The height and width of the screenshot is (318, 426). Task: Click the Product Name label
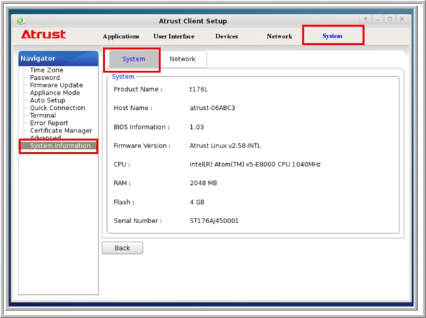tap(138, 89)
